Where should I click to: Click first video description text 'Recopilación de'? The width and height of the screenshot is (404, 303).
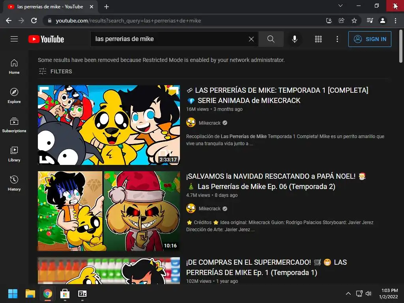tap(203, 137)
